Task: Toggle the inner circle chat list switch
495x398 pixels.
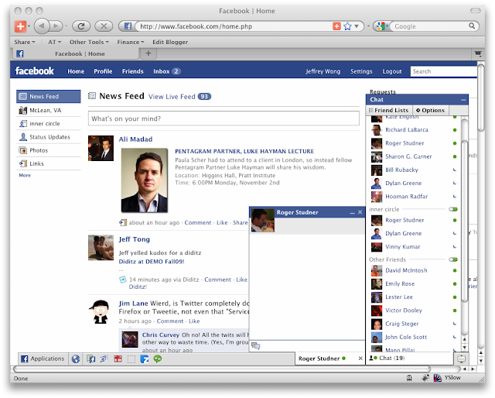Action: tap(453, 209)
